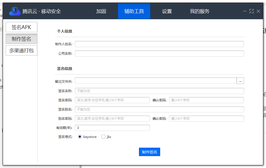Minimize the Tencent Cloud window
The height and width of the screenshot is (168, 266).
coord(245,11)
